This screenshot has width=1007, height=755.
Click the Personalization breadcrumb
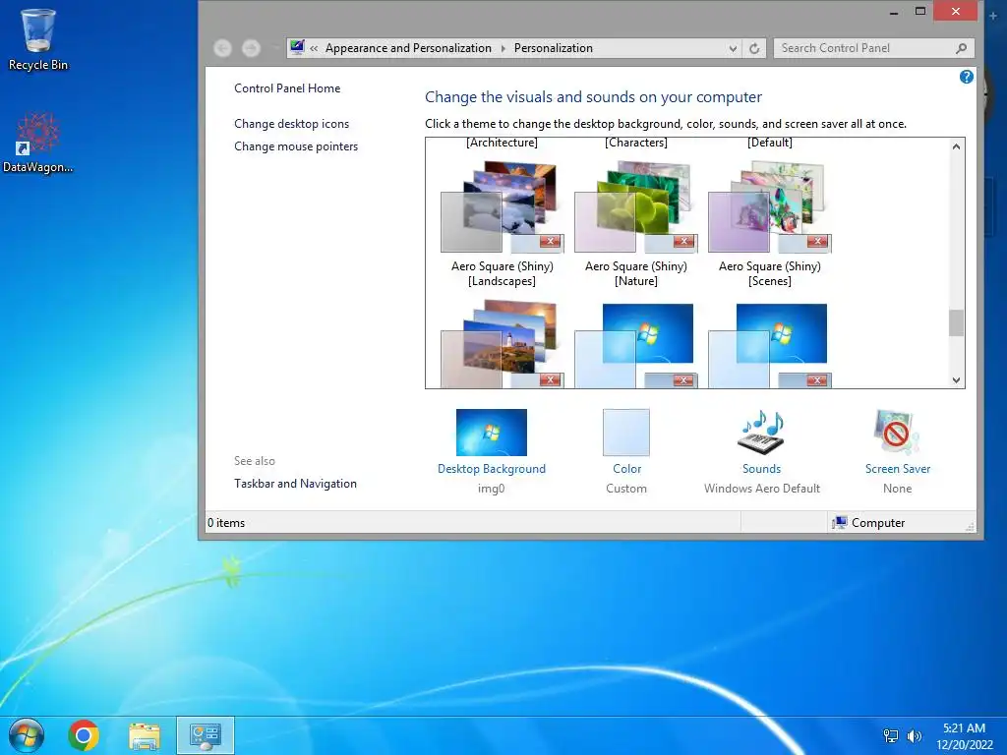(x=554, y=48)
